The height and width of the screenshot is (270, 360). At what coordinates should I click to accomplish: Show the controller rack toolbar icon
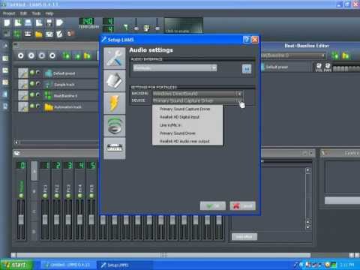coord(70,33)
